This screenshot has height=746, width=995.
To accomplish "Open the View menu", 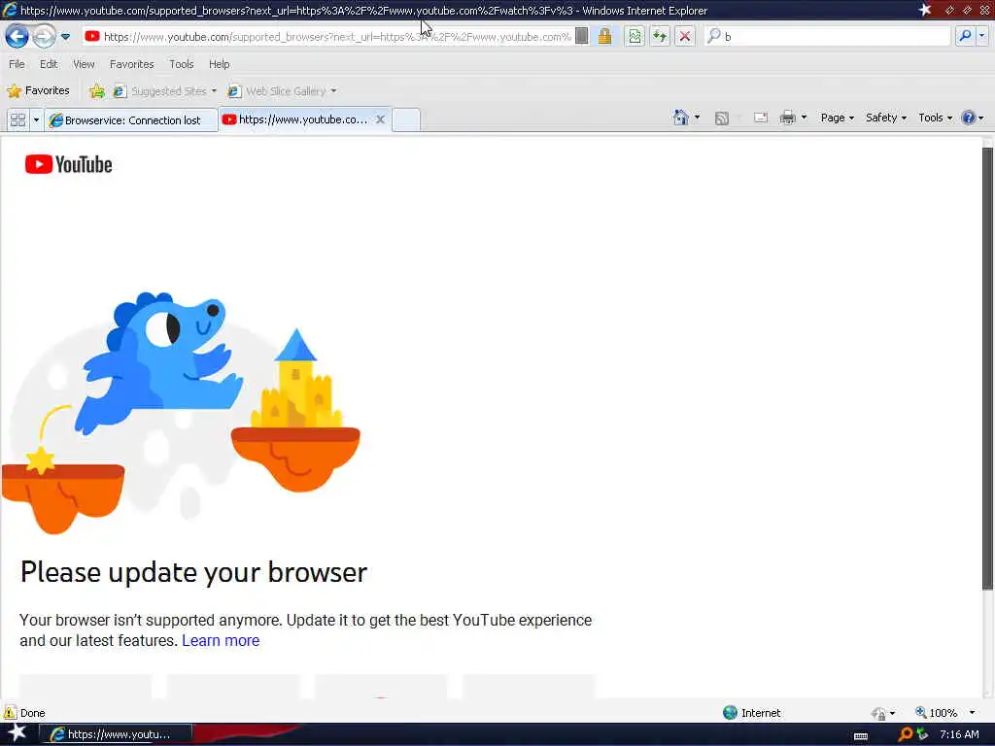I will pos(84,64).
